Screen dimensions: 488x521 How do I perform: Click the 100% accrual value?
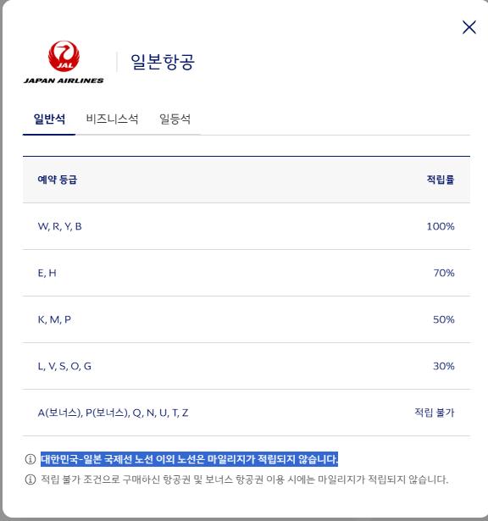click(x=441, y=226)
